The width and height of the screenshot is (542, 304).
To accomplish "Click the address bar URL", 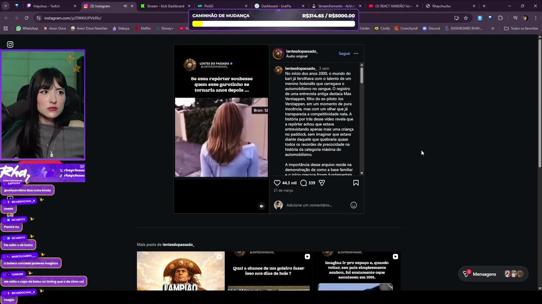I will click(73, 18).
